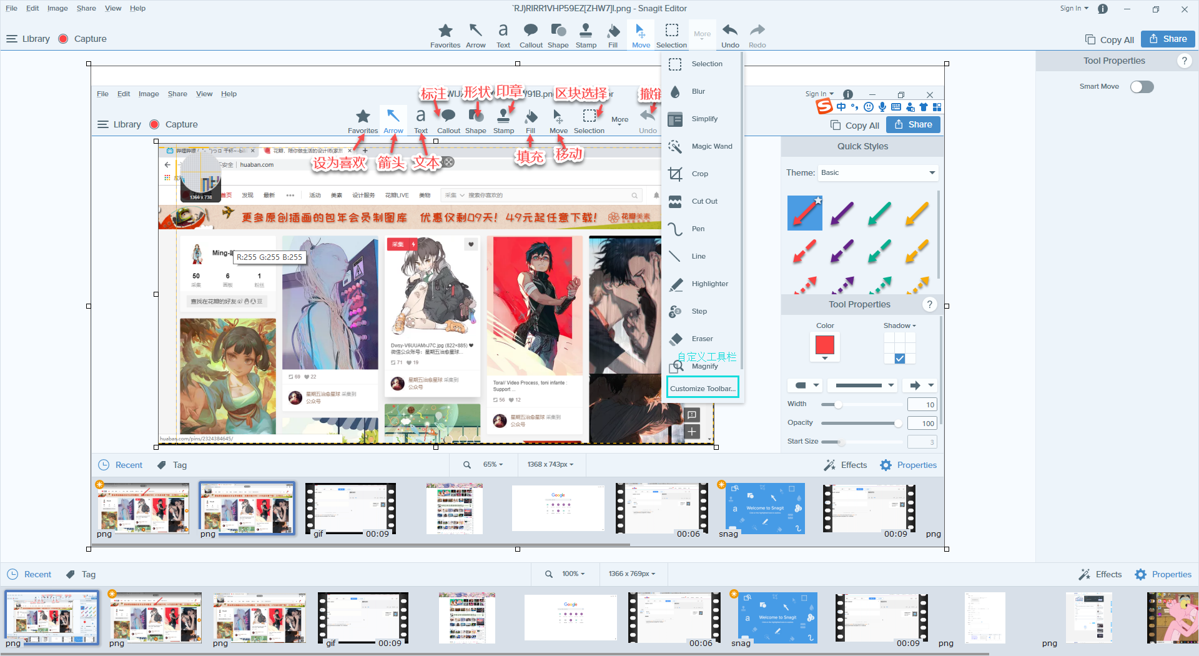Pick the Pen tool from the More list

[702, 229]
